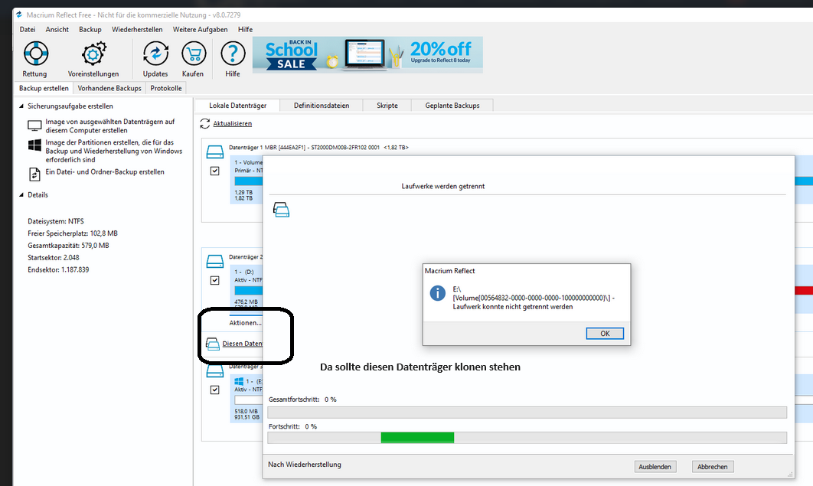This screenshot has width=813, height=486.
Task: Open the Ansicht menu
Action: click(x=57, y=30)
